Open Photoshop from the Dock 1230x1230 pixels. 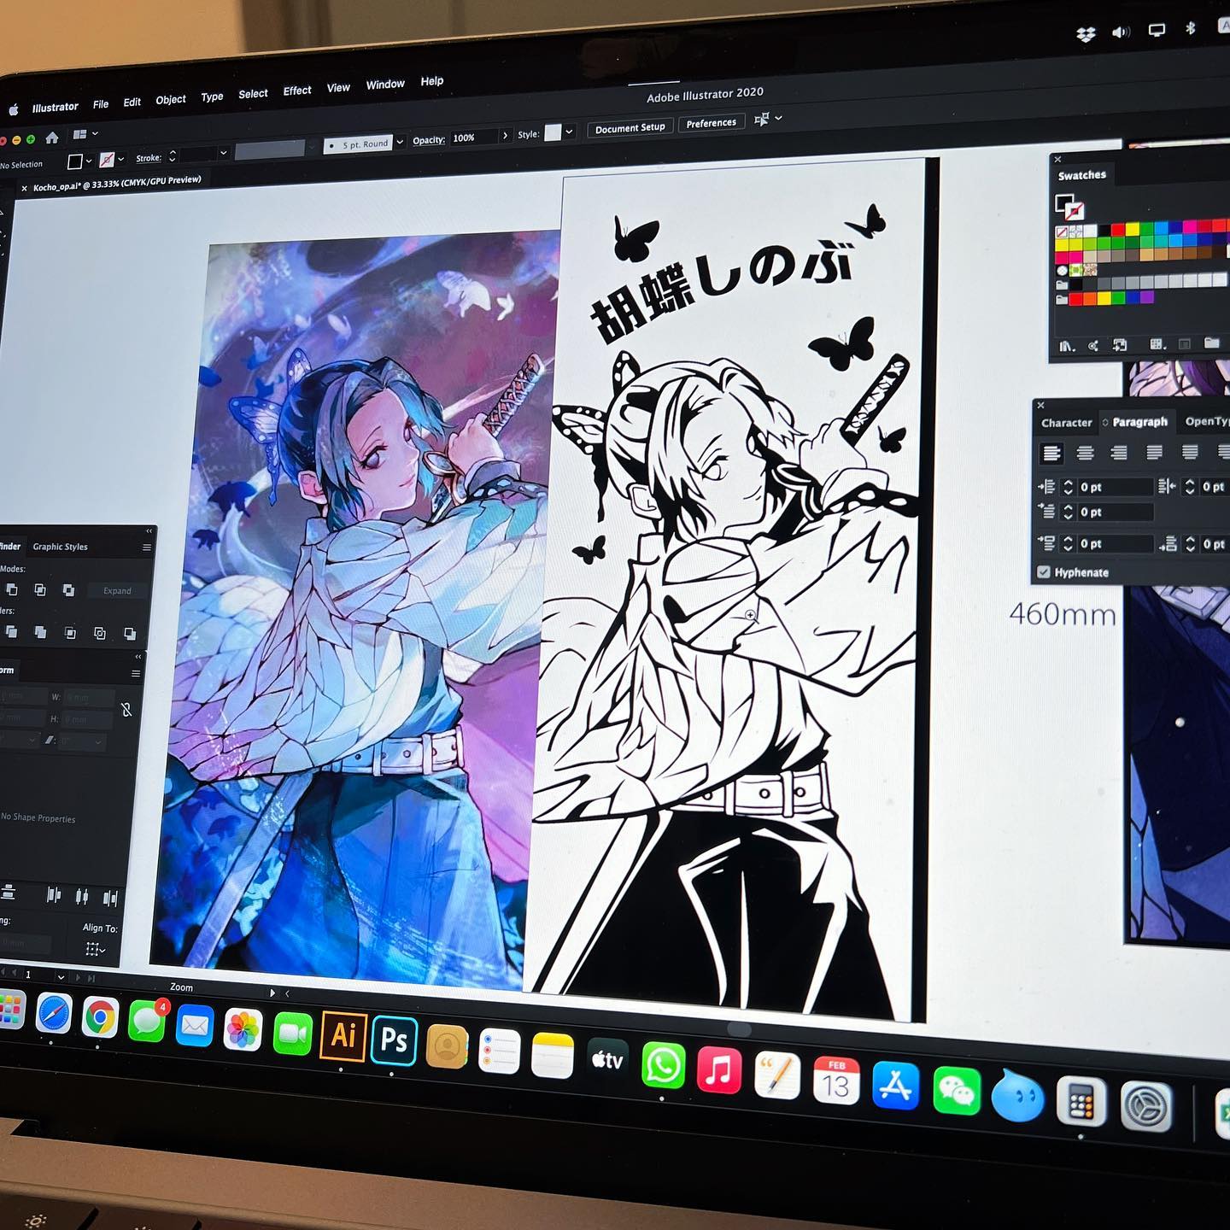(394, 1040)
